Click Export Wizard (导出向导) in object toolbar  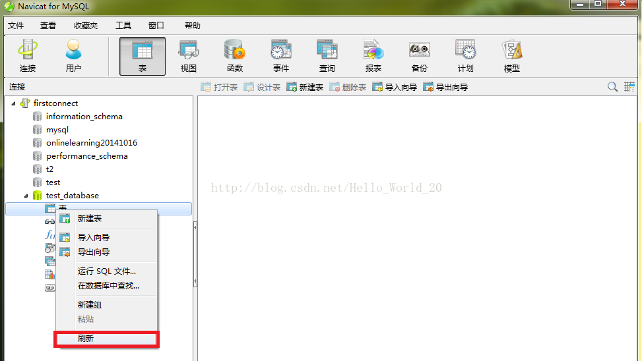click(445, 87)
